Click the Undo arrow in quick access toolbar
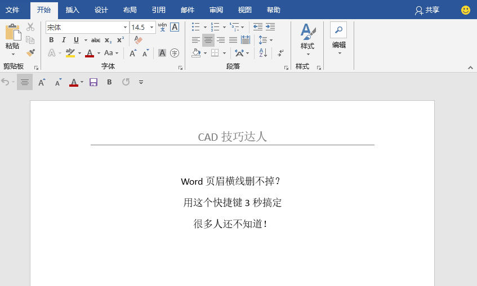Image resolution: width=477 pixels, height=286 pixels. 5,82
